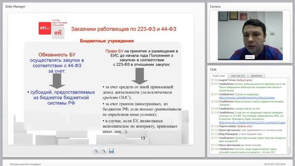Image resolution: width=295 pixels, height=166 pixels.
Task: Click the Camera panel title
Action: pos(215,6)
